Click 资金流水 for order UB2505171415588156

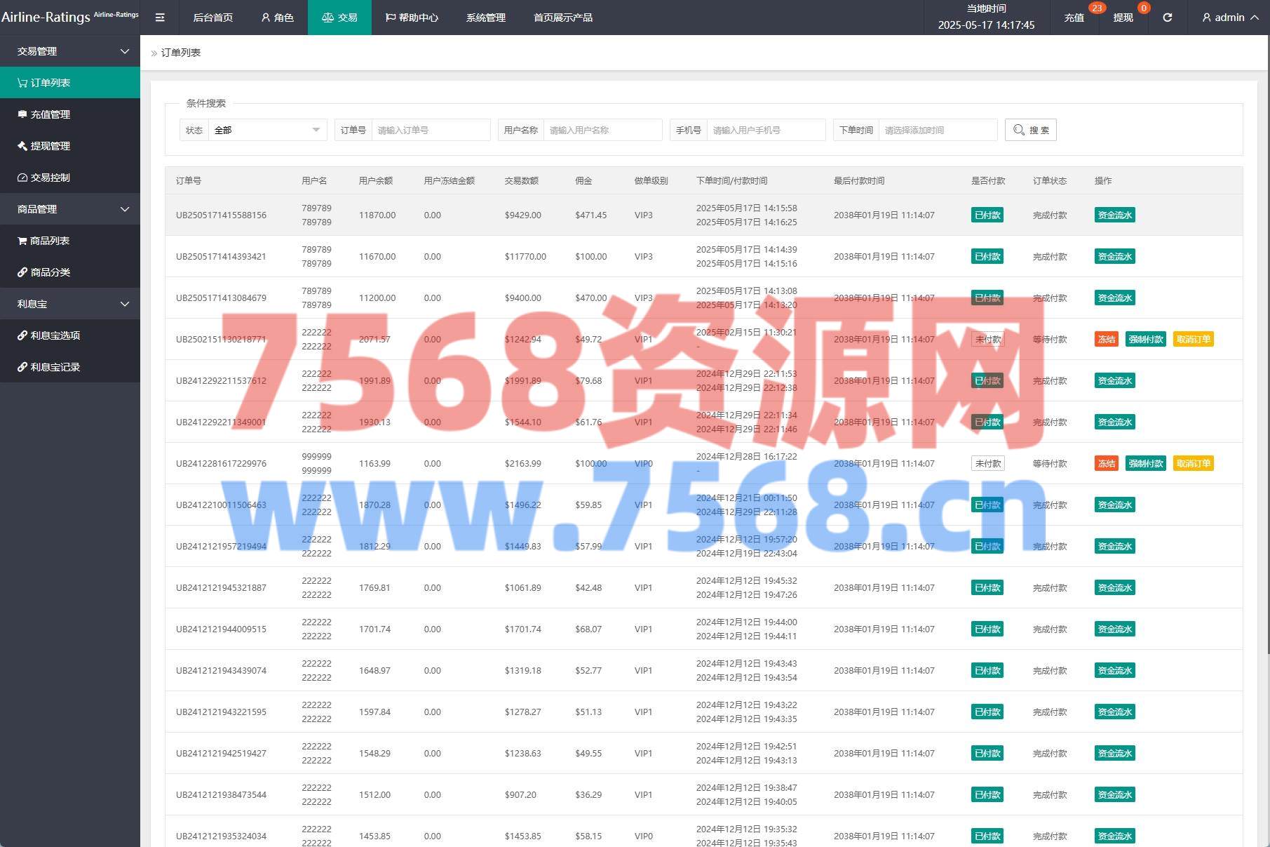[x=1114, y=215]
